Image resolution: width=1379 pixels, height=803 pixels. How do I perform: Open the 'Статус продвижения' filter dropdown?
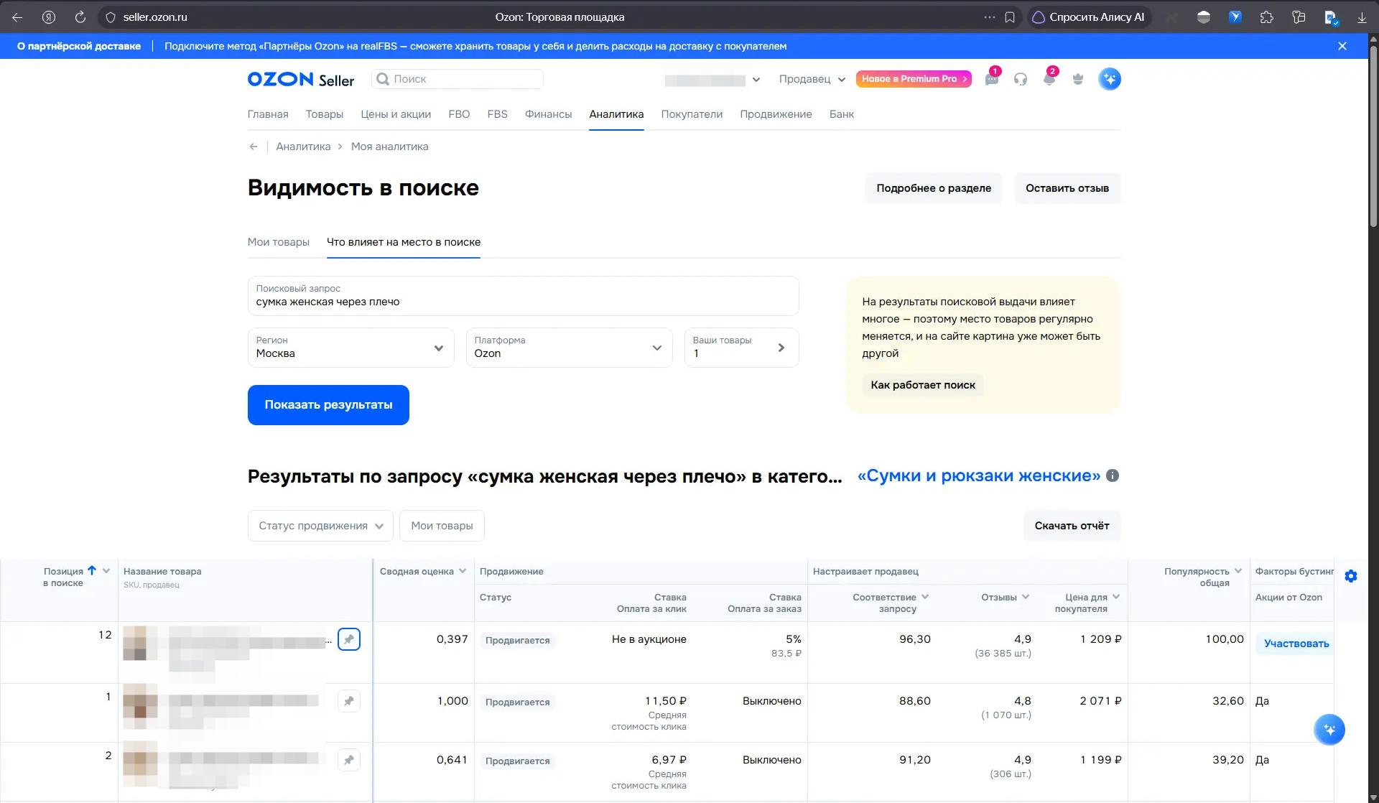point(320,526)
